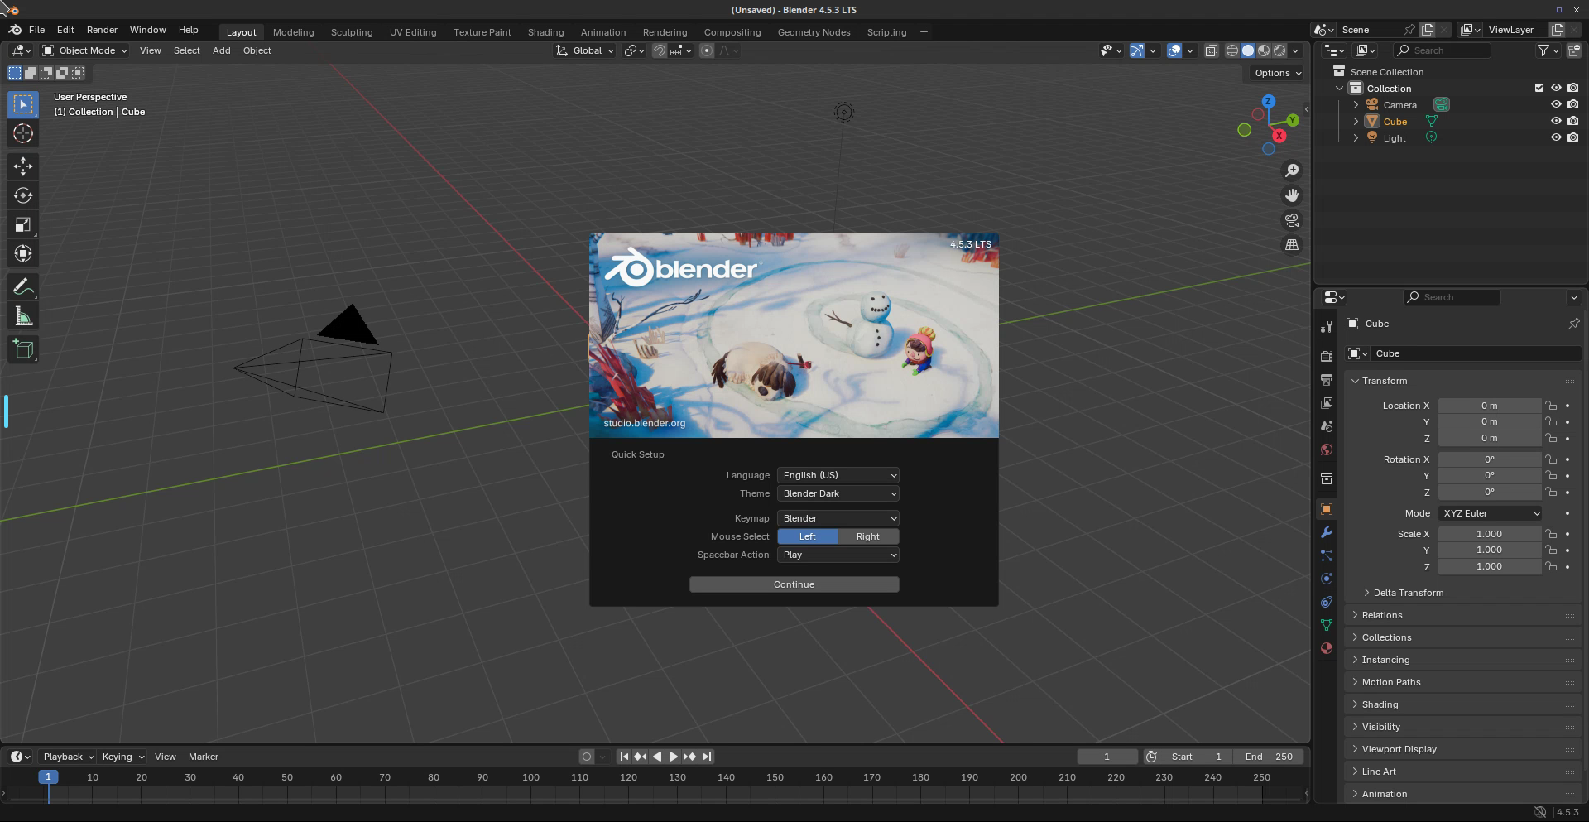Activate the Add Cube tool
Screen dimensions: 1589x822
(x=22, y=349)
